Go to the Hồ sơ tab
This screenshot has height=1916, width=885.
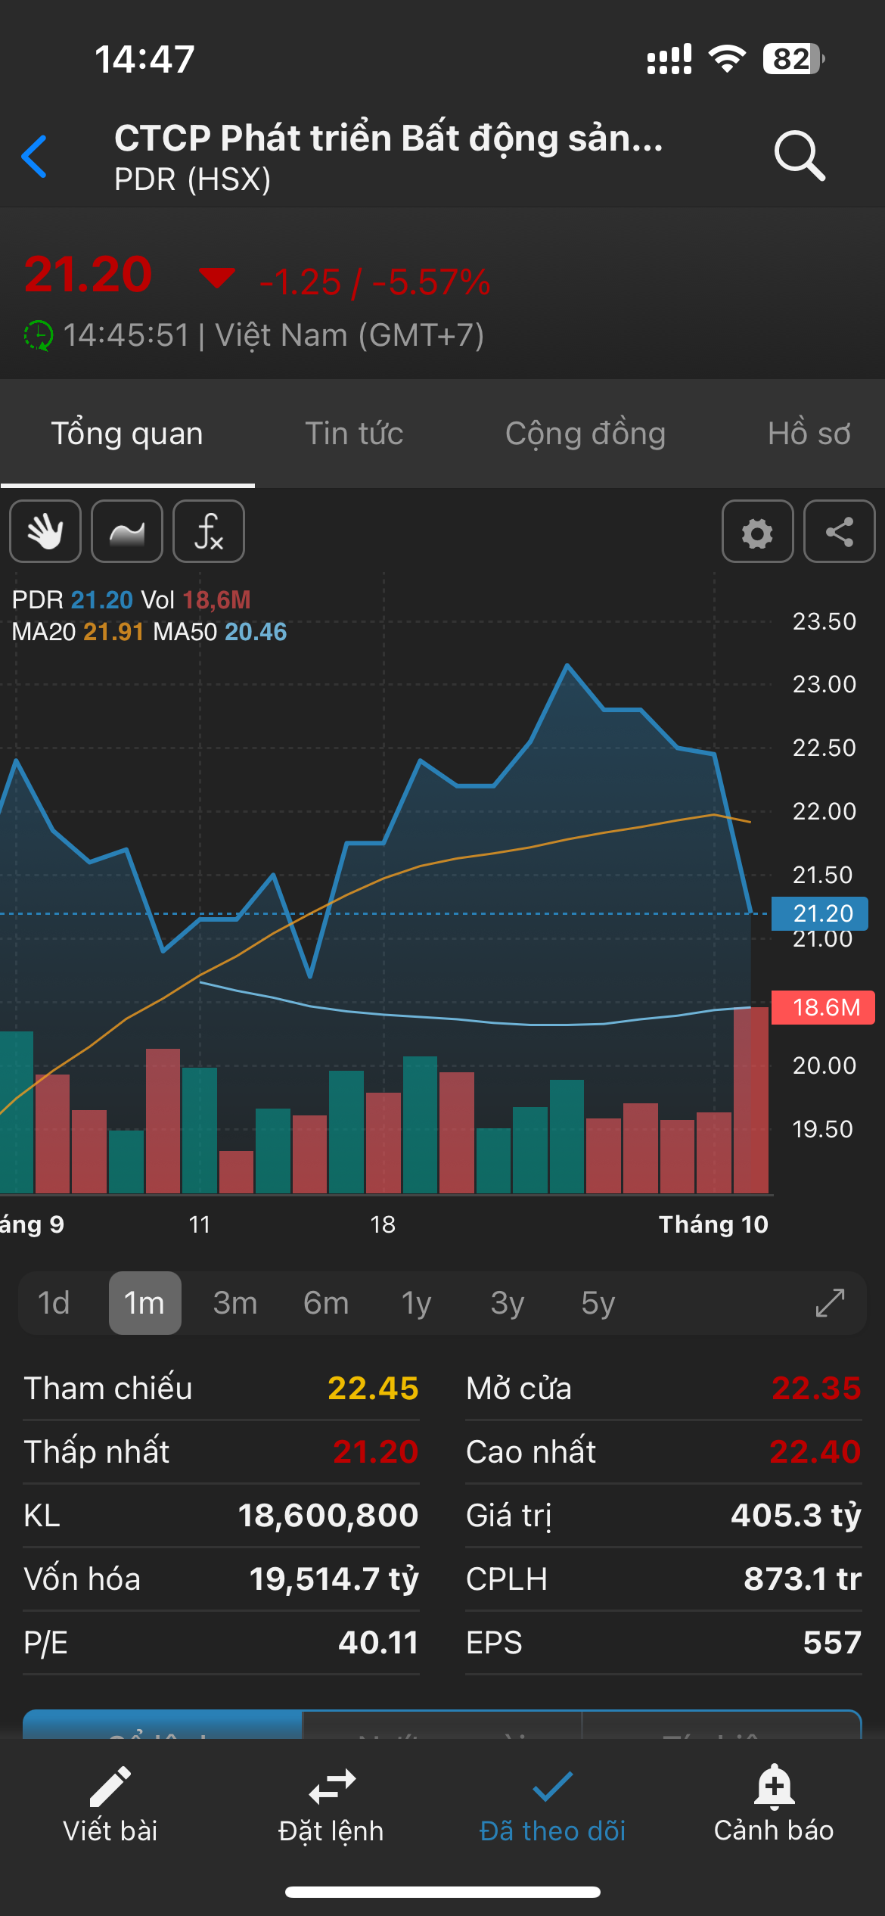tap(809, 434)
